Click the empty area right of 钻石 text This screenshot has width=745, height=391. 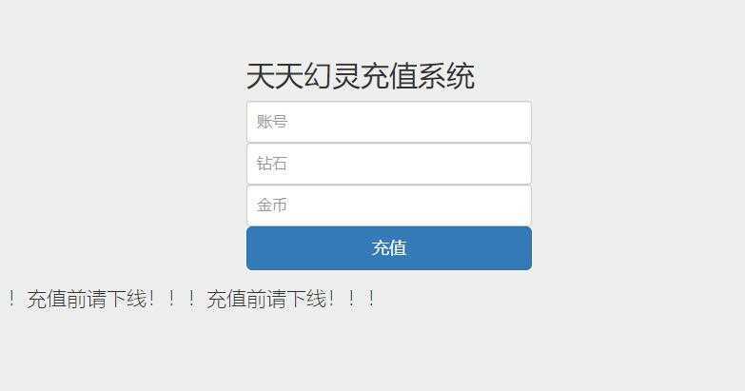click(x=408, y=164)
